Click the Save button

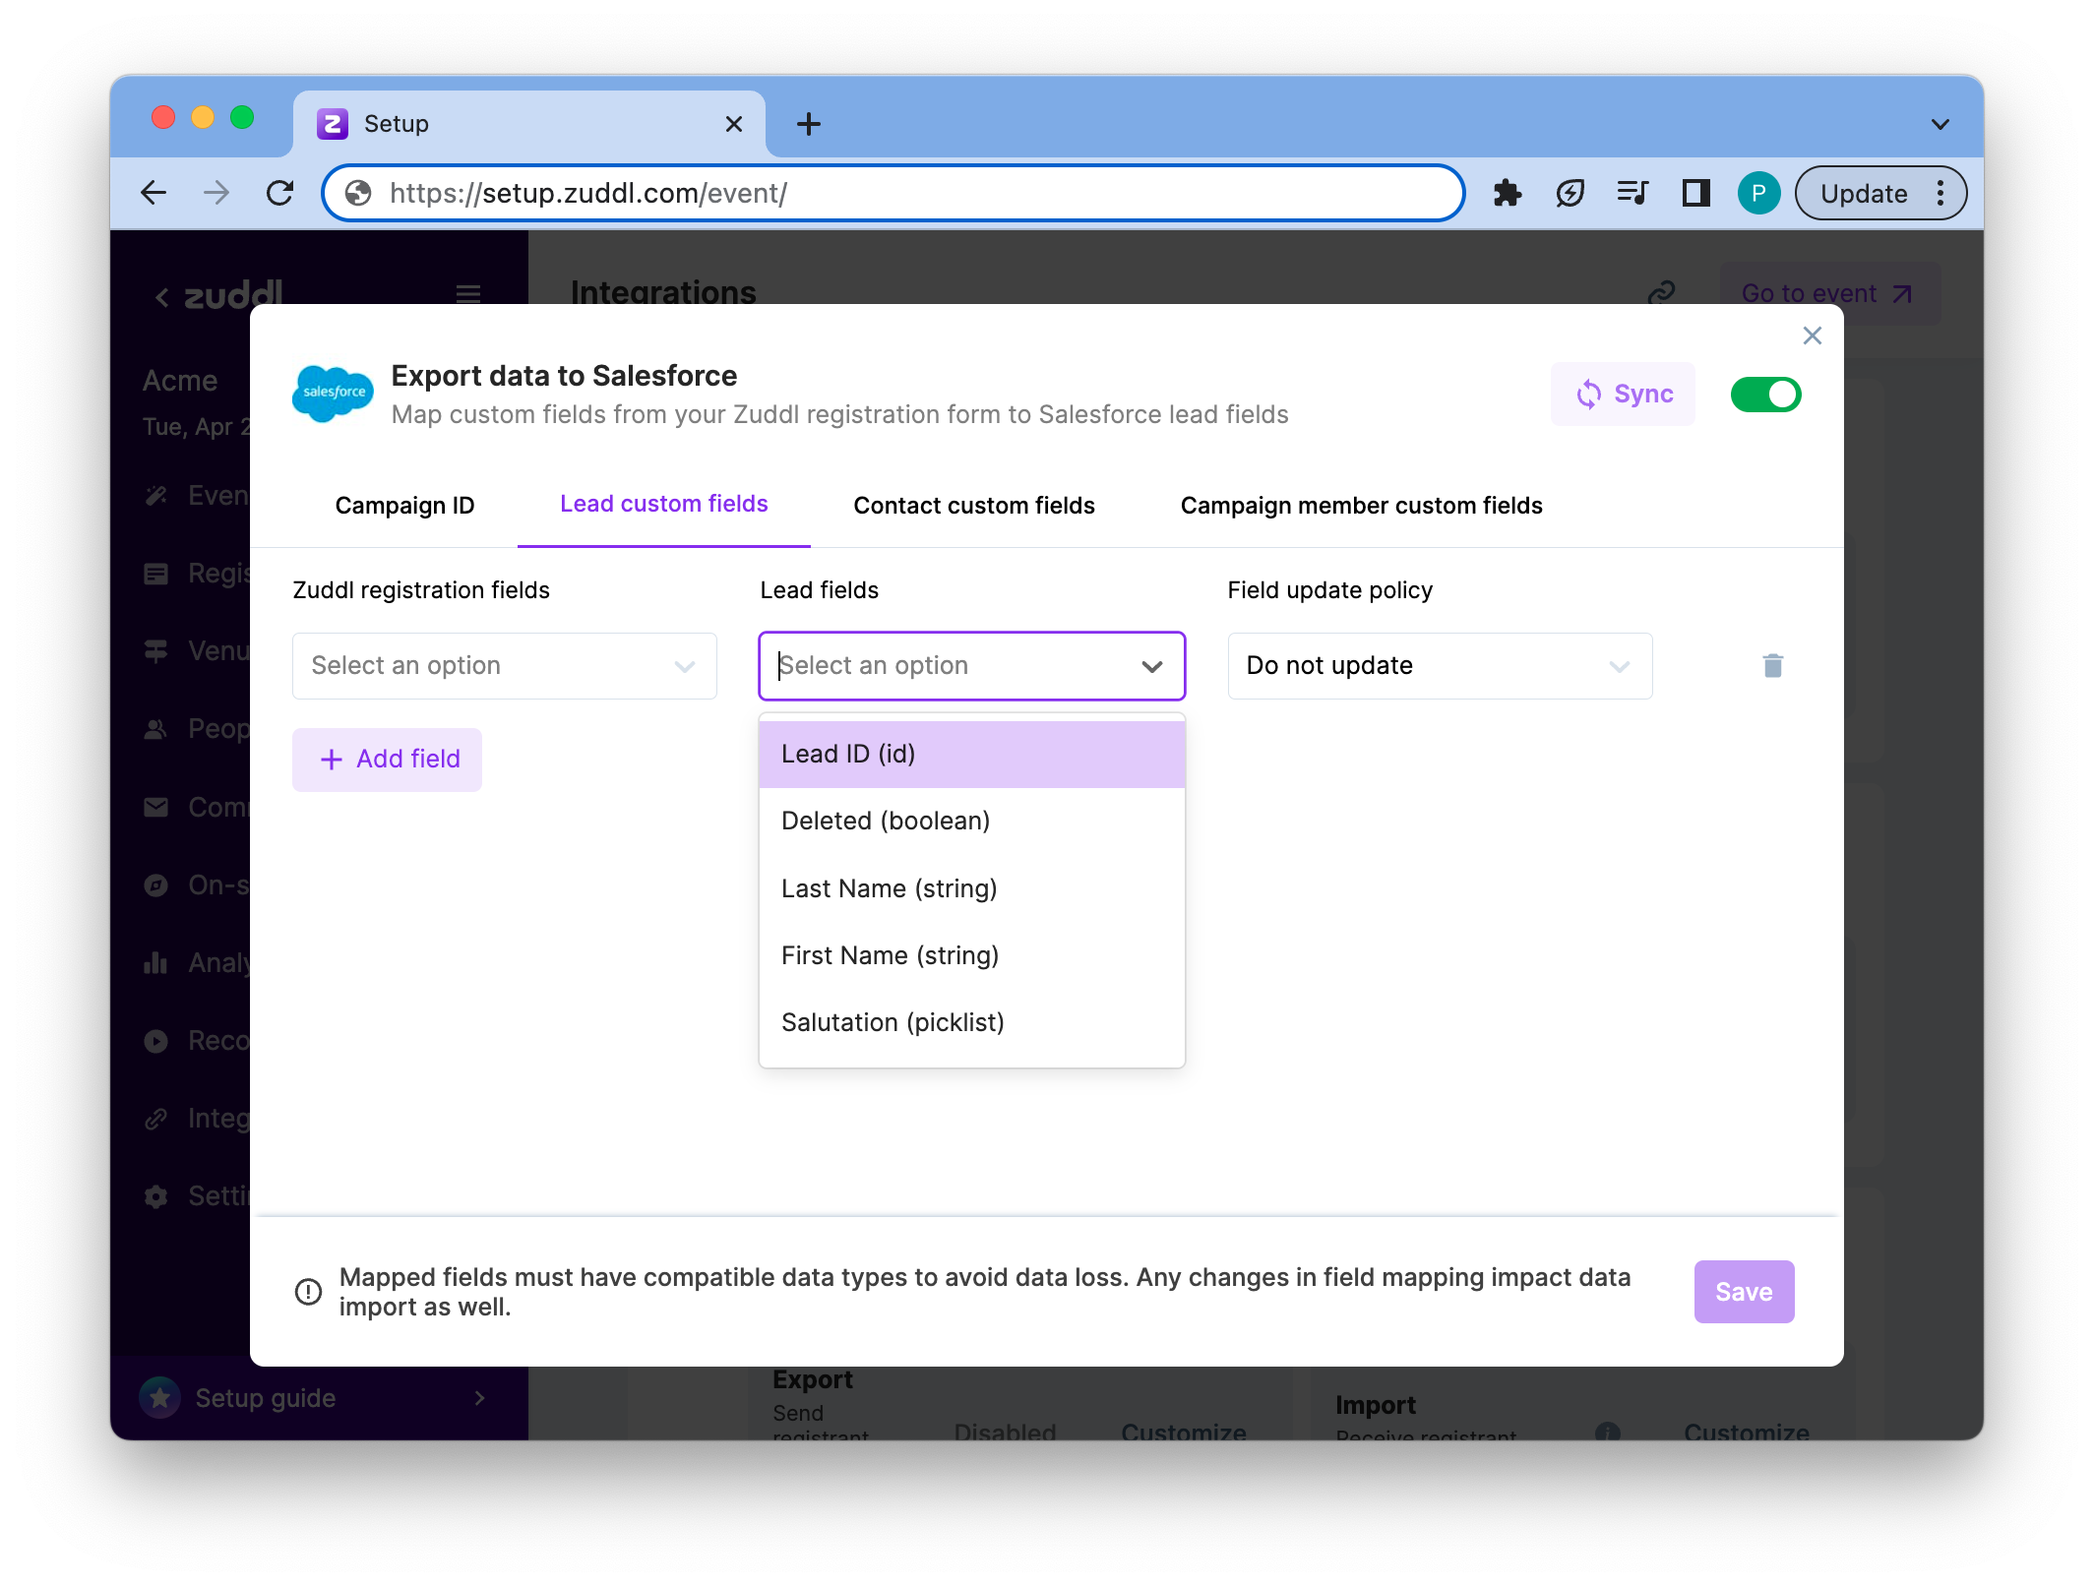point(1744,1292)
